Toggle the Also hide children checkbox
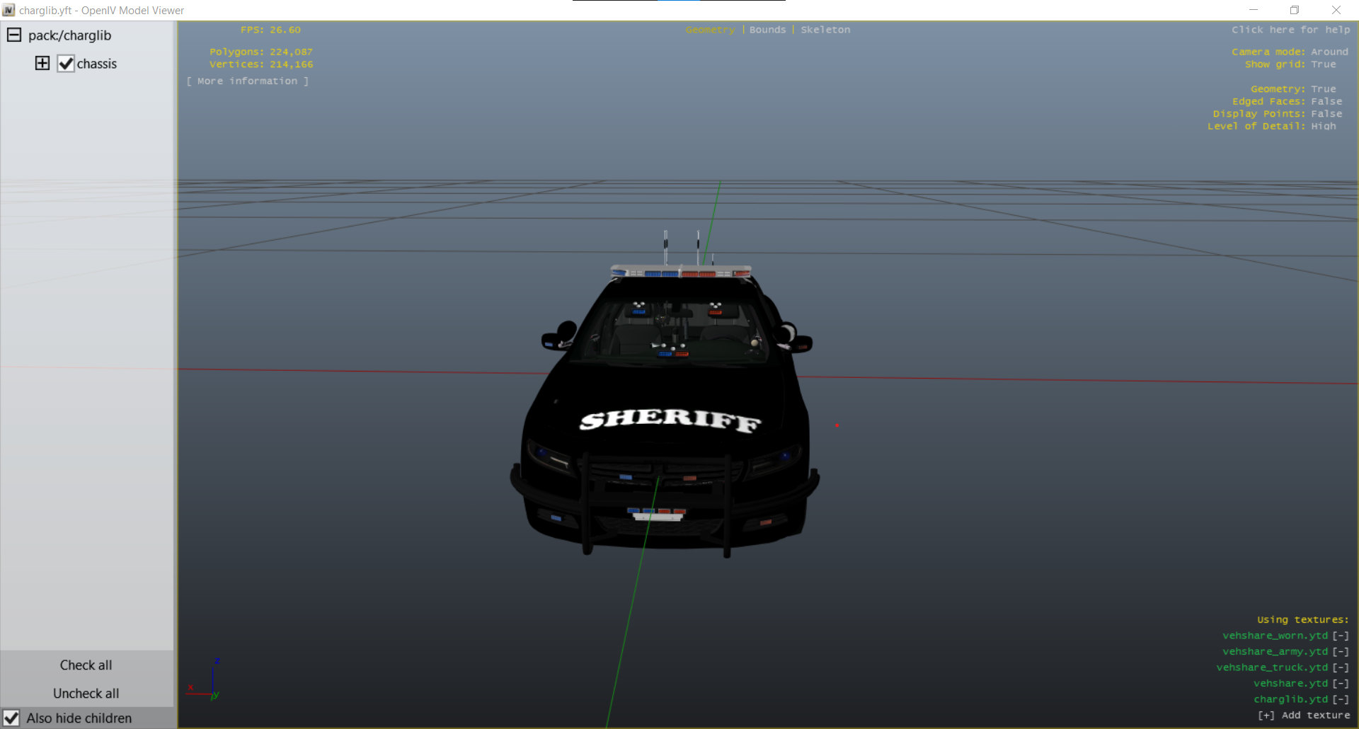 (11, 718)
